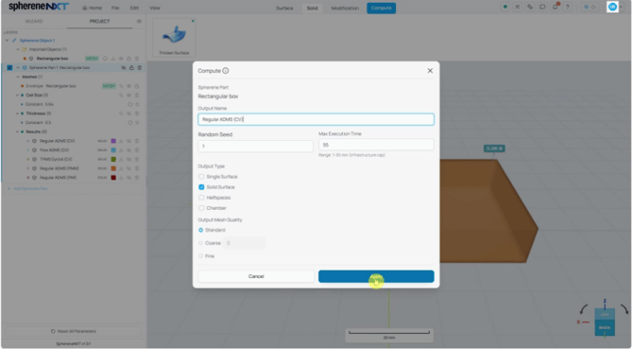Select the Fine mesh quality radio option
633x349 pixels.
click(201, 256)
